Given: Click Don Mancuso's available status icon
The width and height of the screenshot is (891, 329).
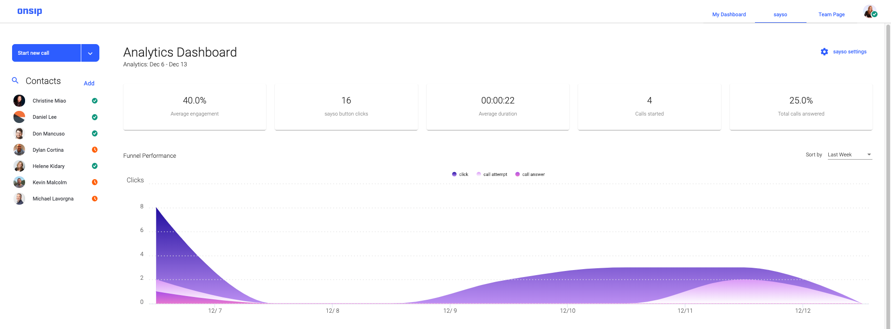Looking at the screenshot, I should 95,134.
